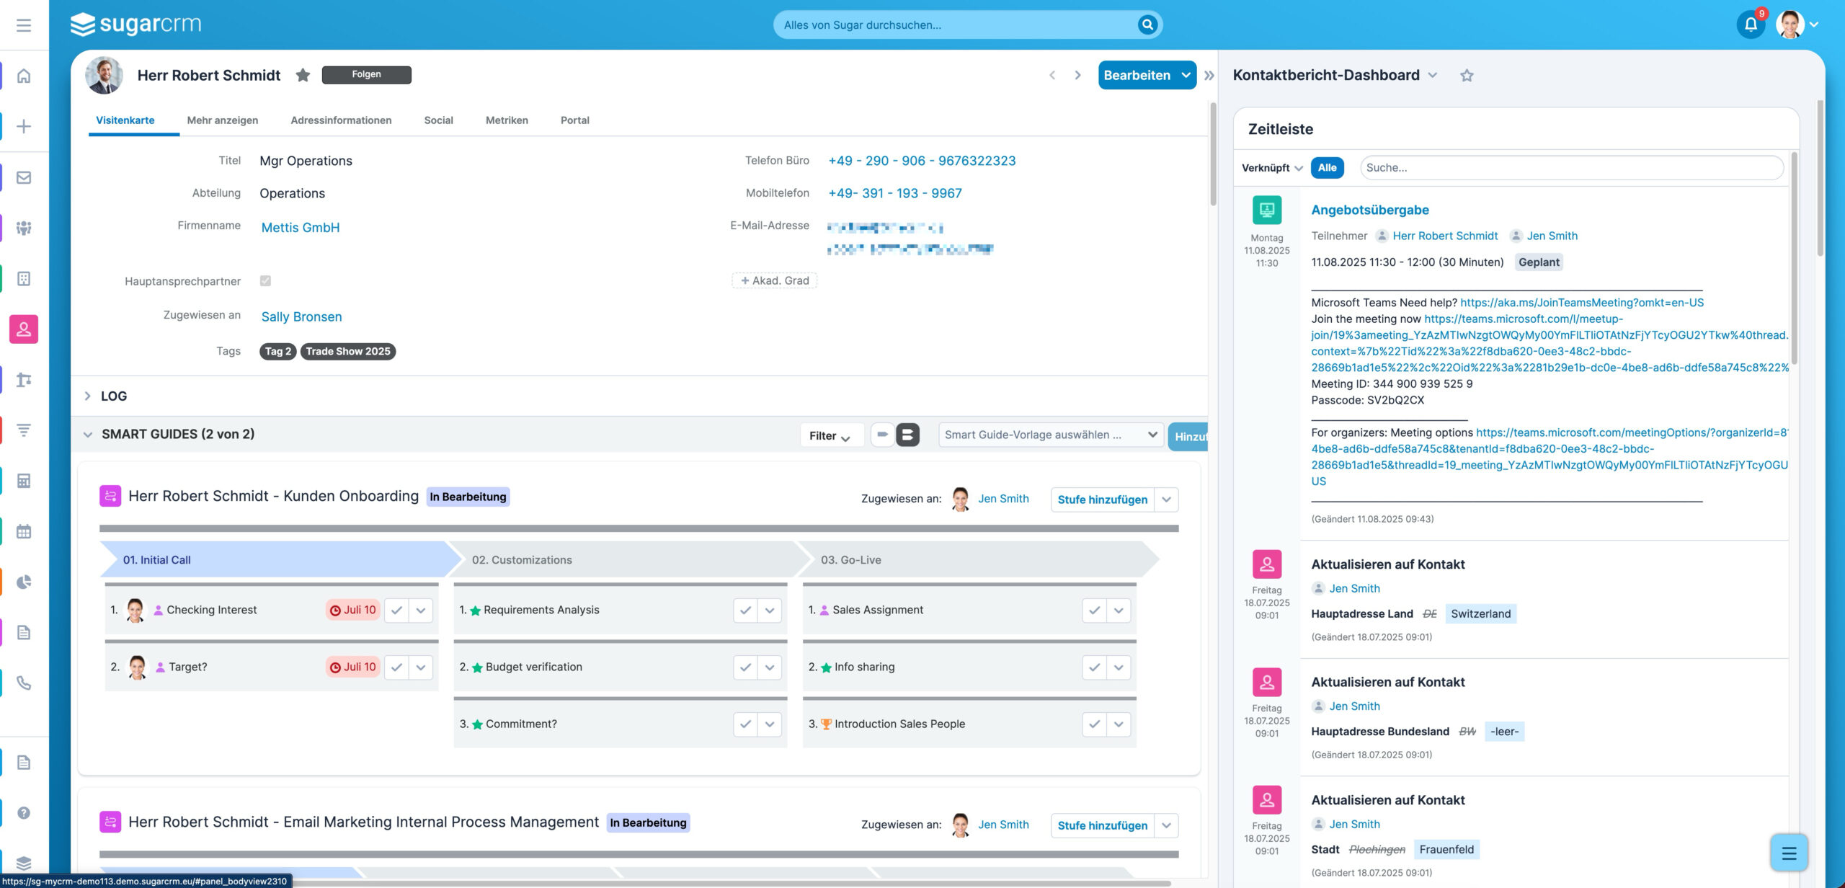Click the Contacts person icon in sidebar
1845x888 pixels.
coord(24,329)
